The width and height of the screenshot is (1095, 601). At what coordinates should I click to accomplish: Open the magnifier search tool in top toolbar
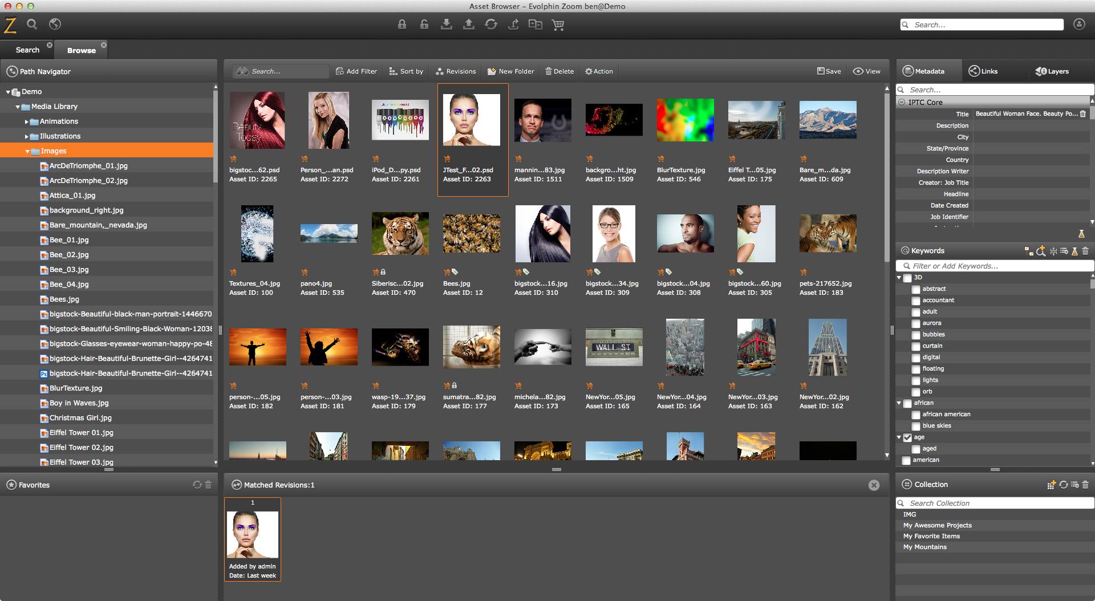coord(32,25)
